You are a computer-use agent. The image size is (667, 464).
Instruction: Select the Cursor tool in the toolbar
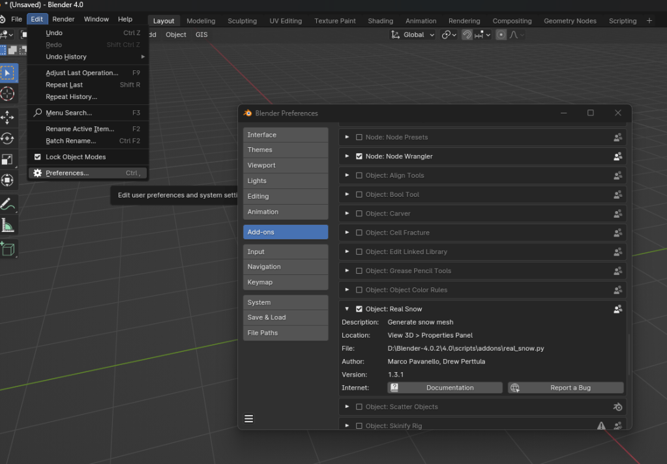pyautogui.click(x=8, y=94)
